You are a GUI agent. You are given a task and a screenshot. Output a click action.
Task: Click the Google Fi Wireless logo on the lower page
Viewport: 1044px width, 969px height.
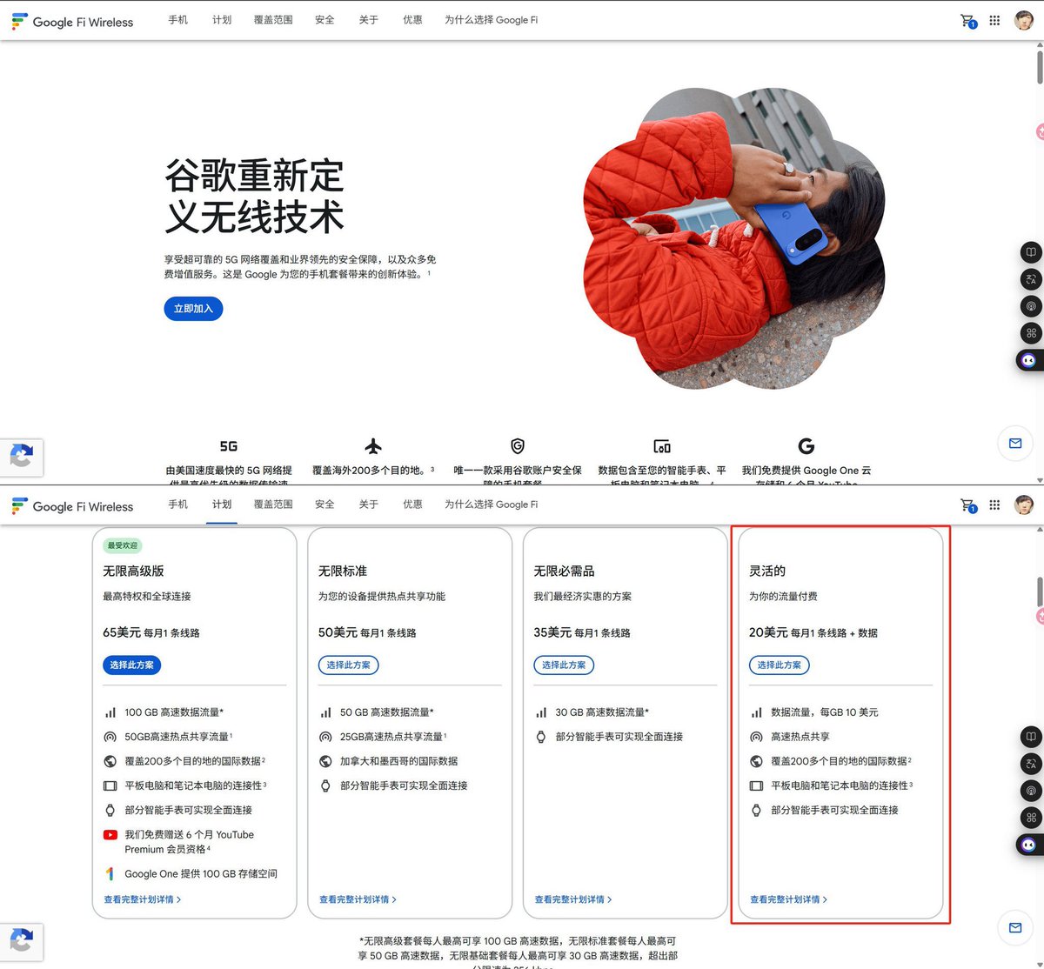click(x=72, y=506)
